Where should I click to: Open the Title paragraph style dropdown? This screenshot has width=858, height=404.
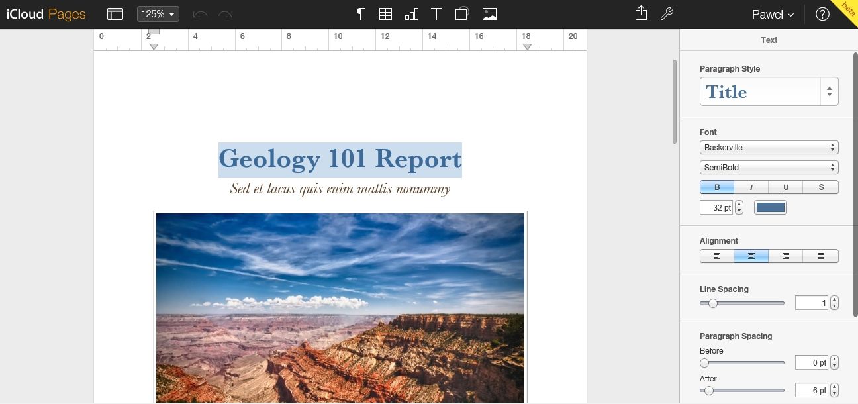[x=769, y=92]
